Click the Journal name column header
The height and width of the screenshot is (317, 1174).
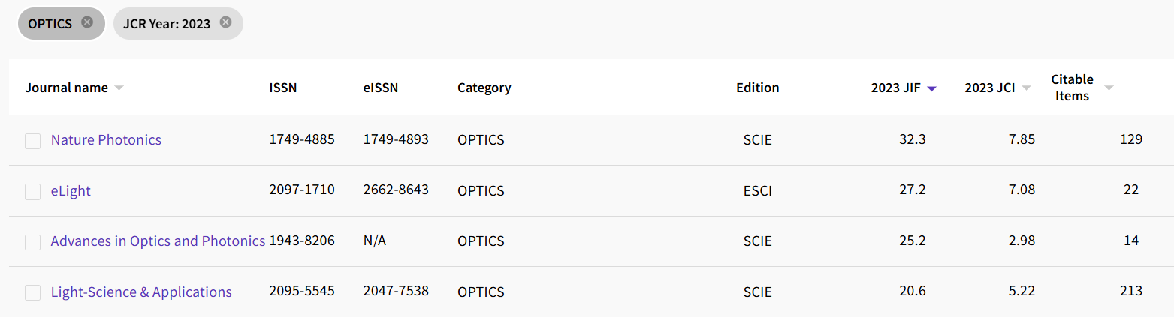click(66, 88)
